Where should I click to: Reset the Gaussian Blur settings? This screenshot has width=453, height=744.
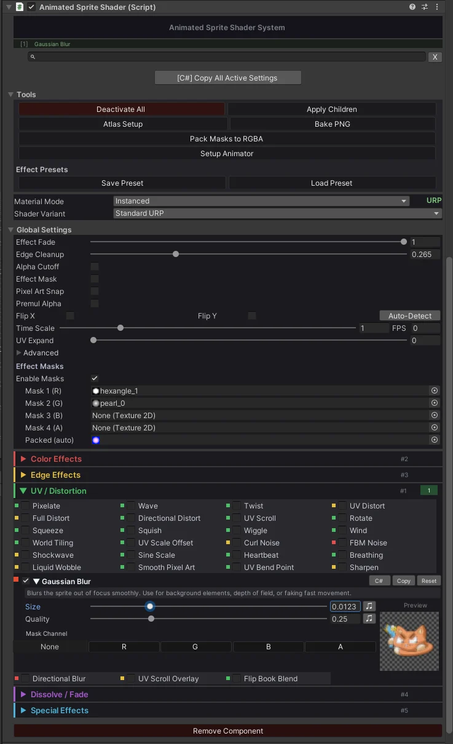pyautogui.click(x=429, y=580)
